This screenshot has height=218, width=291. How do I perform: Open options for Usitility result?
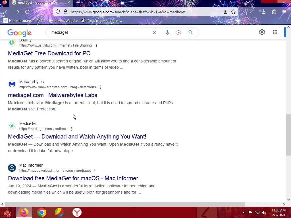(97, 45)
